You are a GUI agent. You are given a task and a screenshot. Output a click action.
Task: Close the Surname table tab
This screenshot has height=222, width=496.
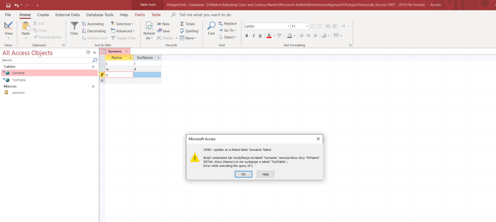click(x=126, y=51)
